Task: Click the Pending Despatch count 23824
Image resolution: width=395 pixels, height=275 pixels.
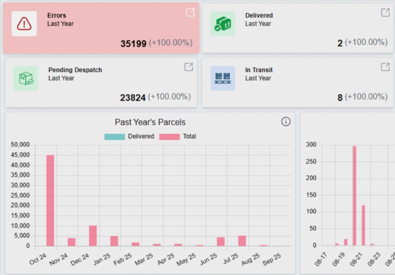Action: pyautogui.click(x=133, y=98)
